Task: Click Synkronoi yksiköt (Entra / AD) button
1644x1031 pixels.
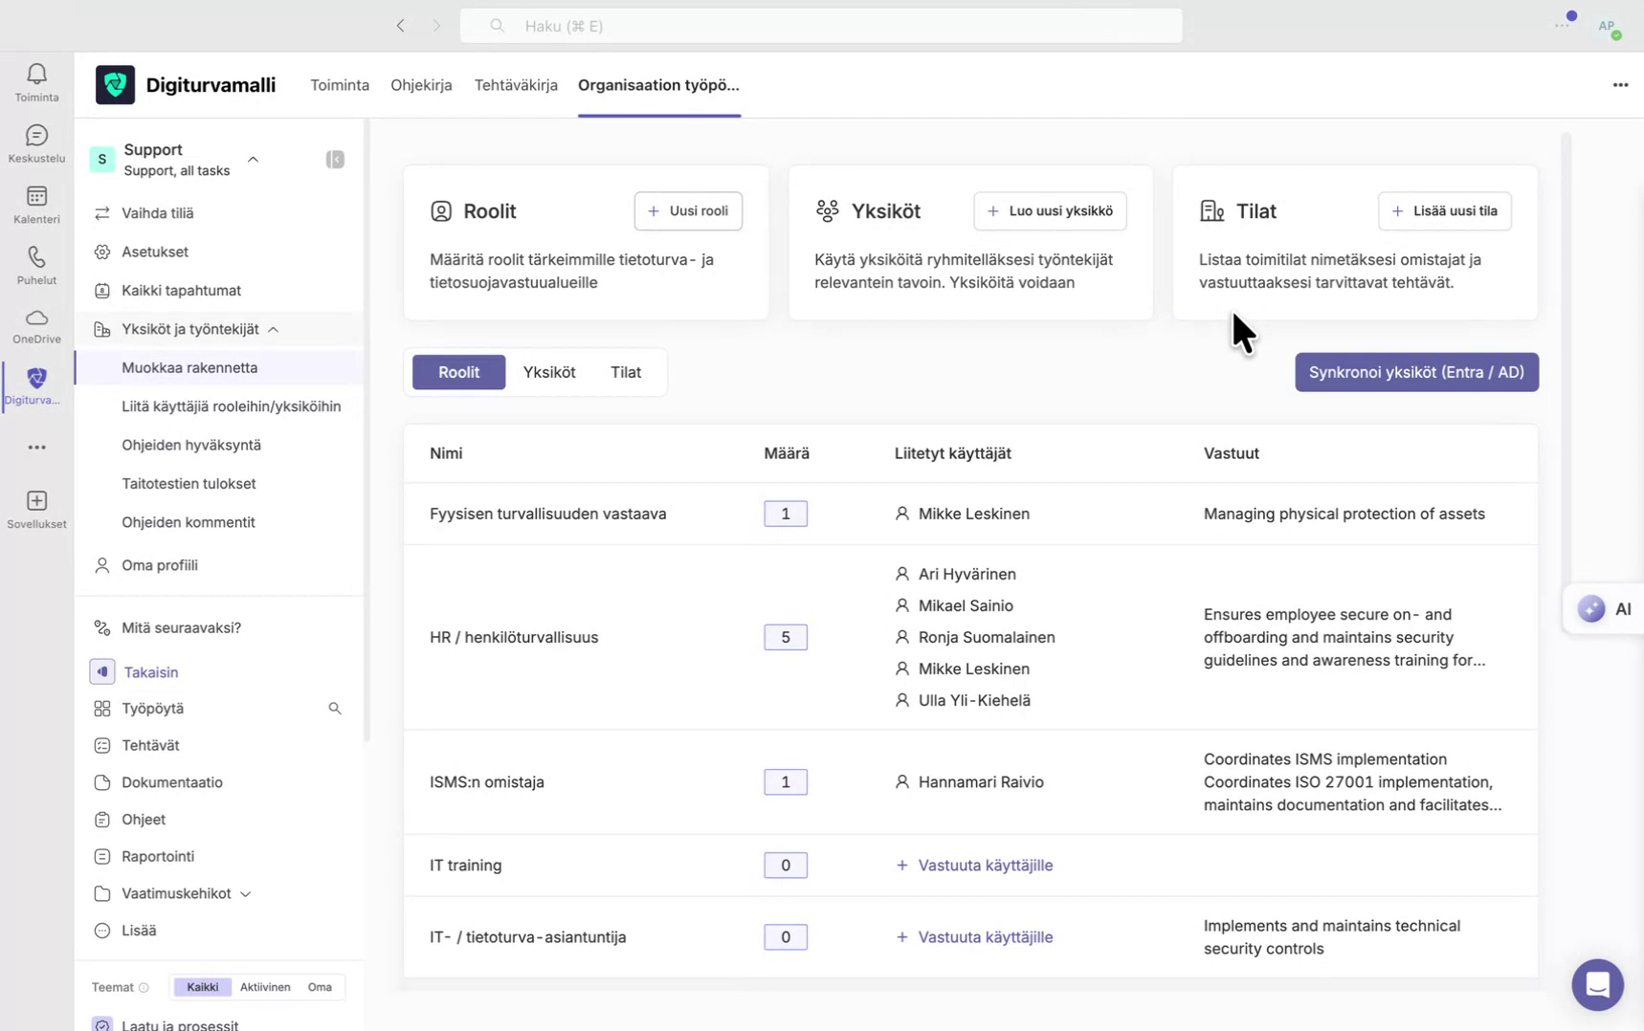Action: (x=1415, y=372)
